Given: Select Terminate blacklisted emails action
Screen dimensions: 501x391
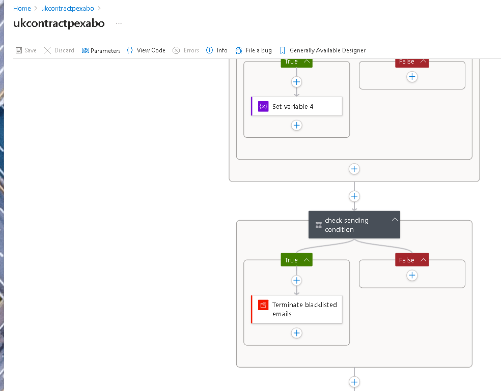Looking at the screenshot, I should [x=296, y=309].
